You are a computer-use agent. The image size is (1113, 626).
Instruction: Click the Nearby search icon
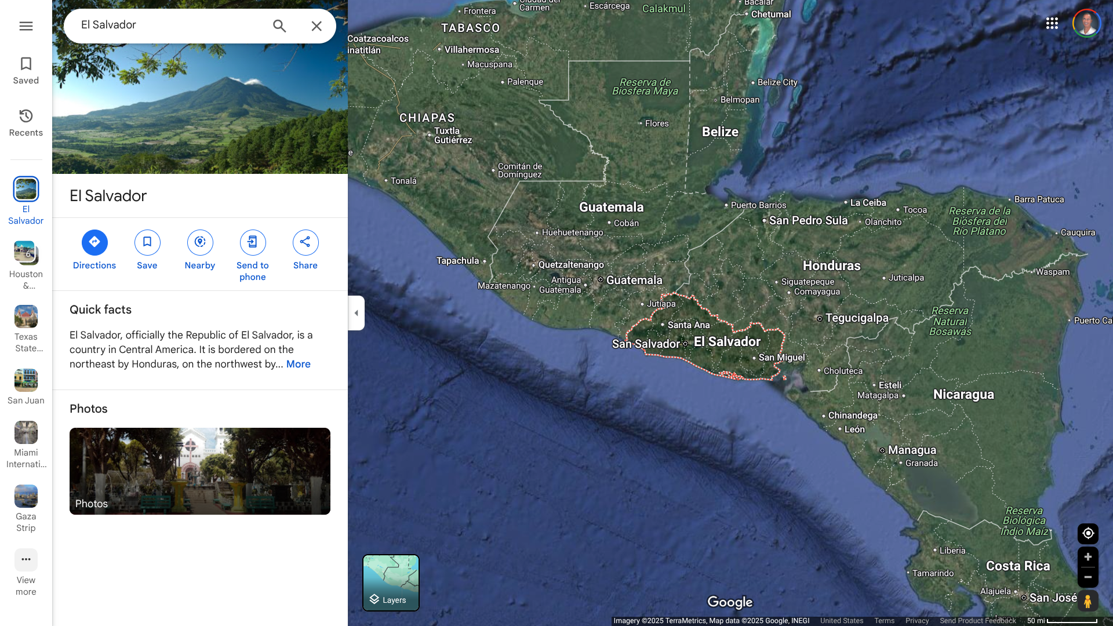point(200,242)
